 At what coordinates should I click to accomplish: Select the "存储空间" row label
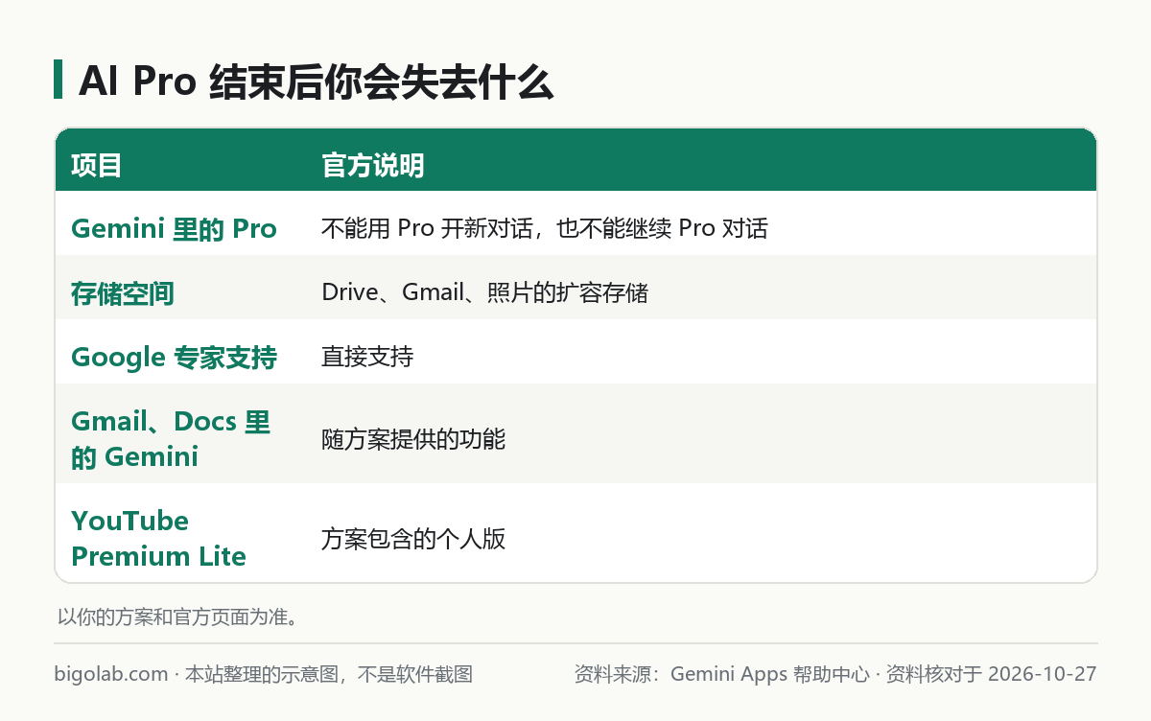[123, 293]
